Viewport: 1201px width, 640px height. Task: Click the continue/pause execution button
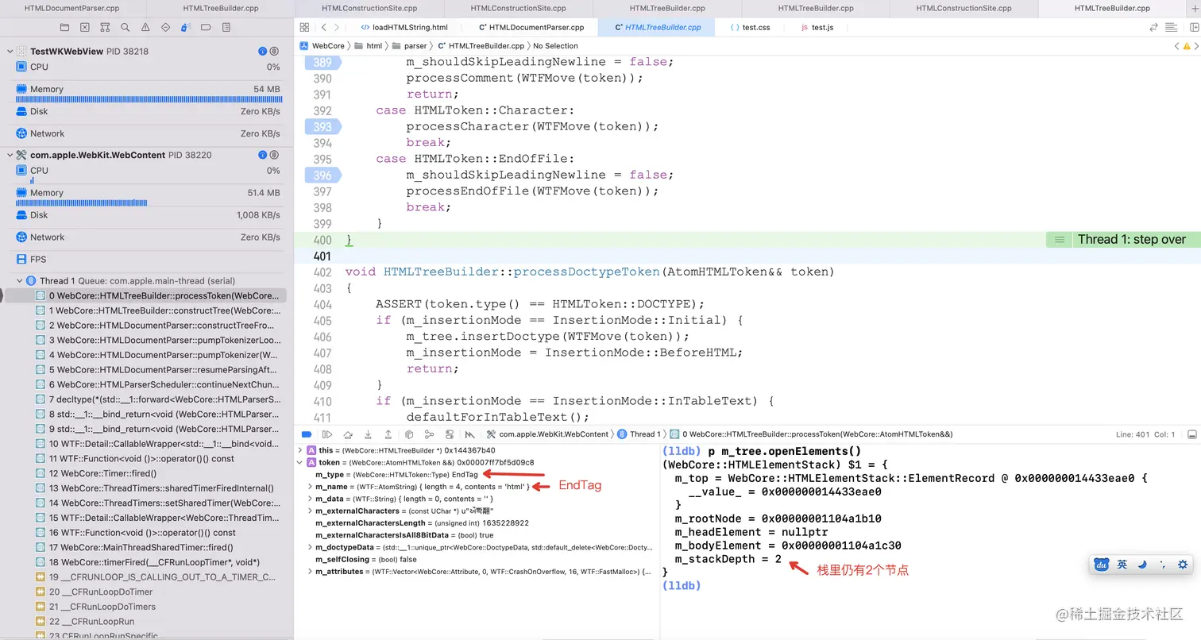click(327, 434)
